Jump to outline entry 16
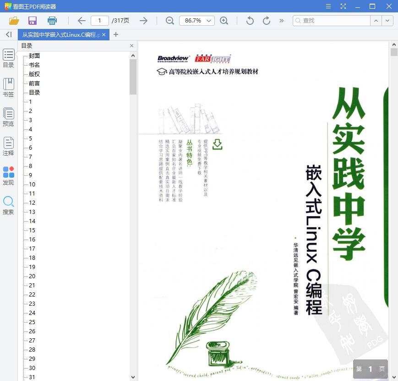398x381 pixels. point(32,239)
